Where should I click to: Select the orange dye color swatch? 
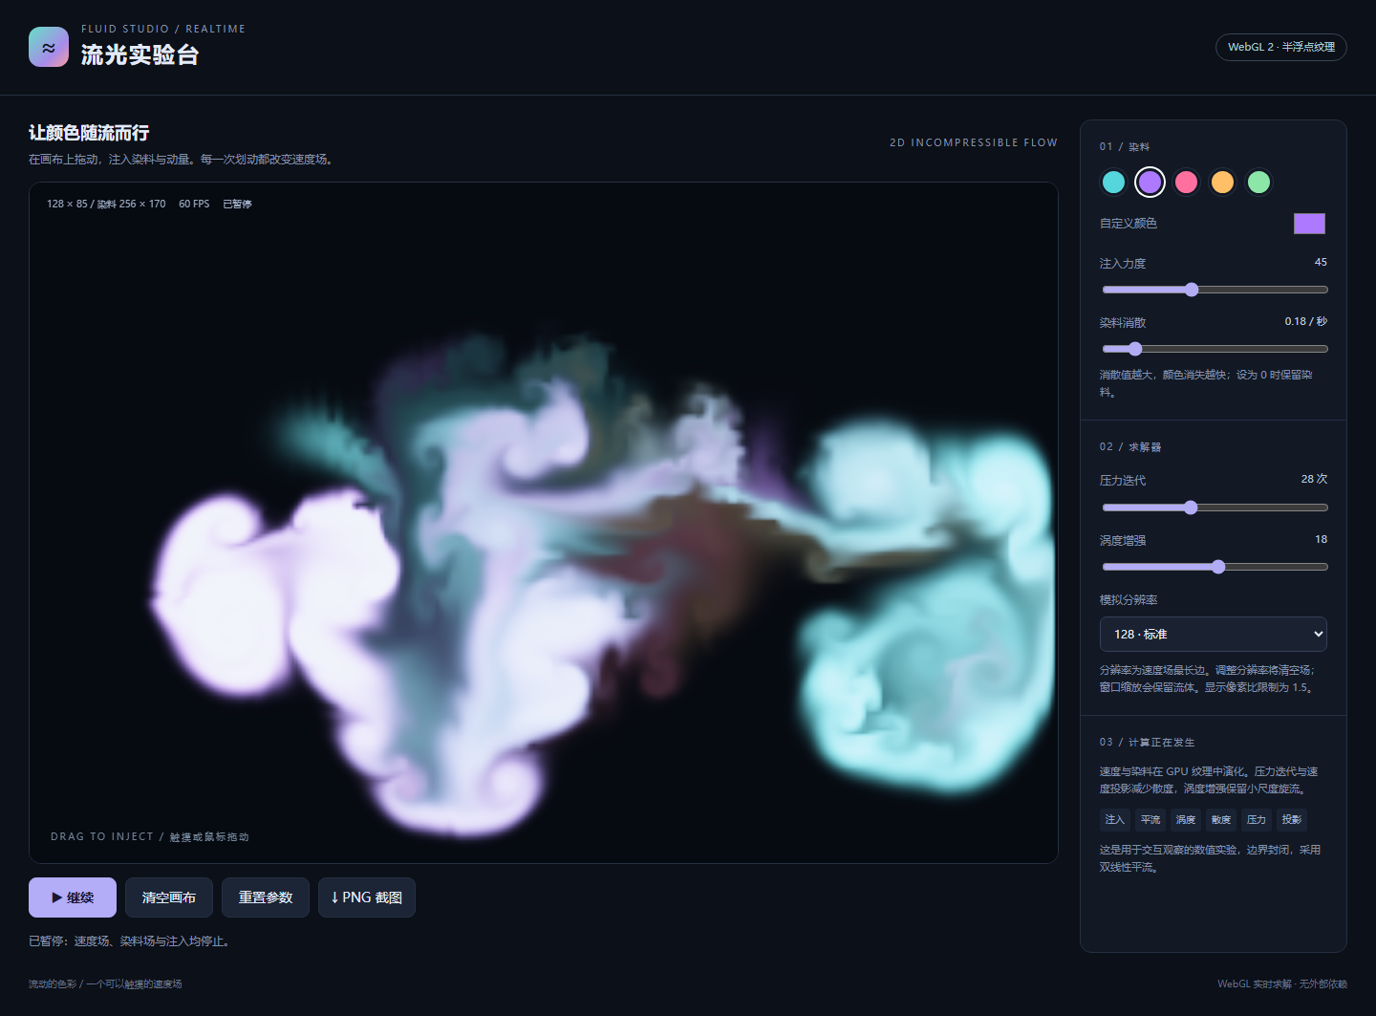pyautogui.click(x=1222, y=182)
